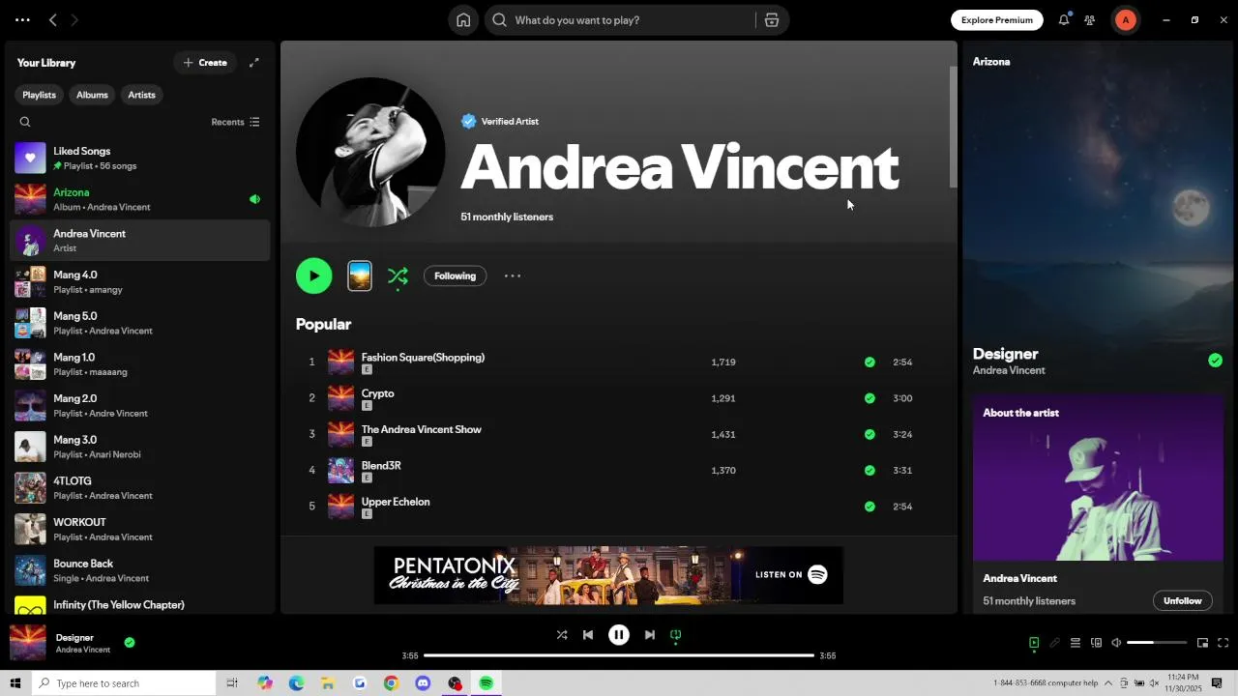
Task: Click the album thumbnail next to Play button
Action: tap(360, 275)
